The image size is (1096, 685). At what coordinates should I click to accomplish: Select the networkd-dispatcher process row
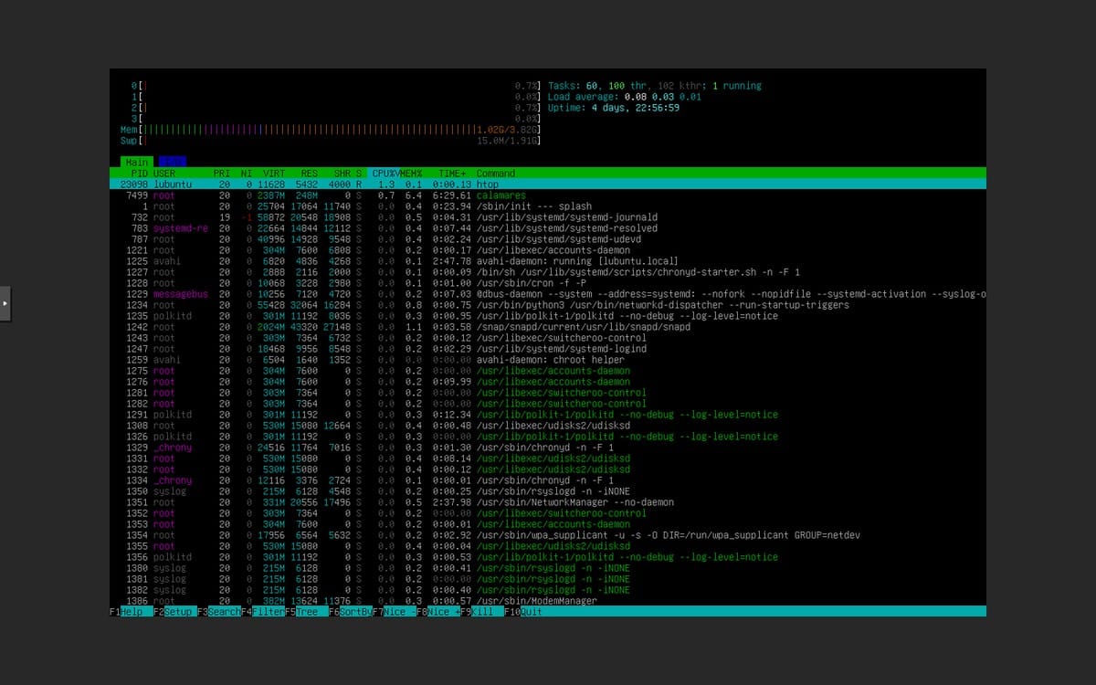548,304
